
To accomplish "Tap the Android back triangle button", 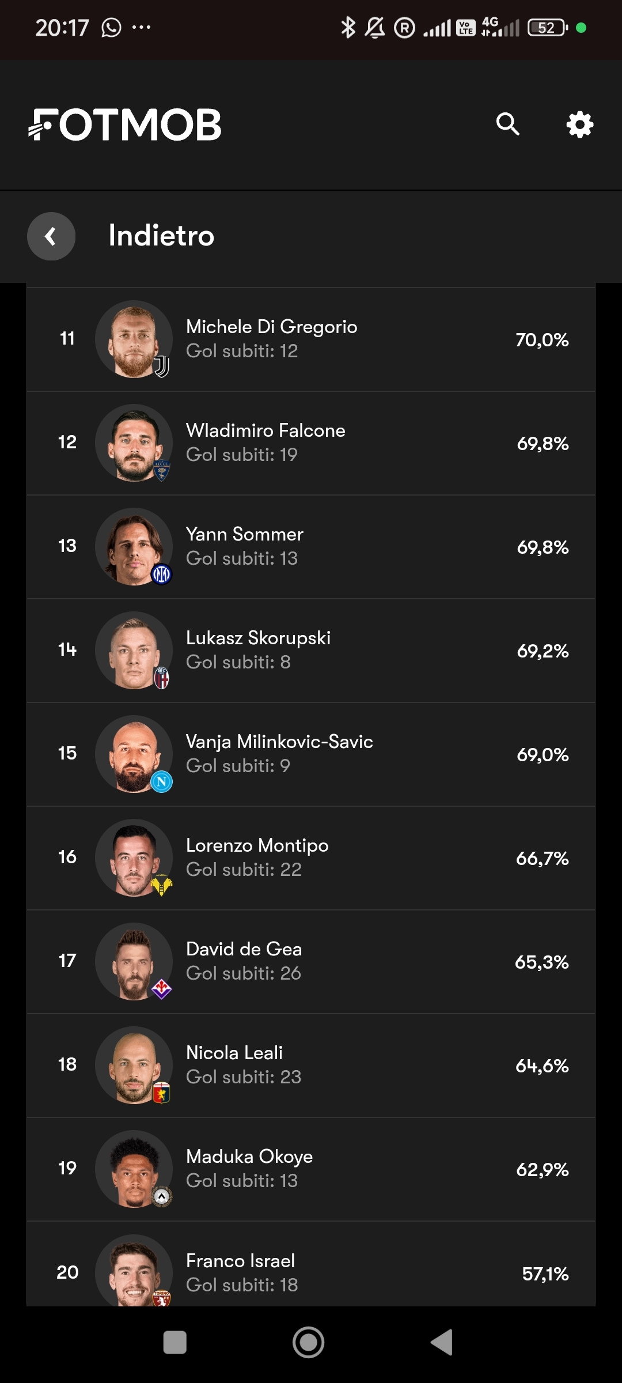I will pyautogui.click(x=442, y=1342).
